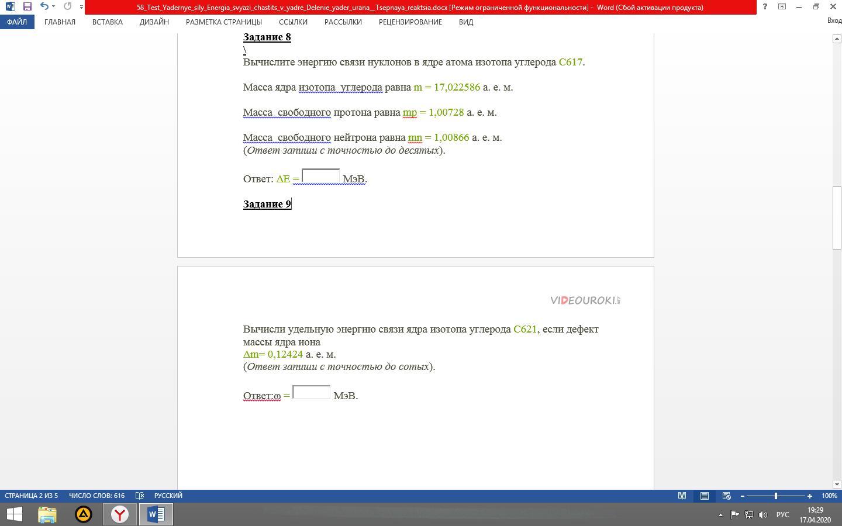Open the yellow triangle app in taskbar
The image size is (842, 526).
point(84,514)
